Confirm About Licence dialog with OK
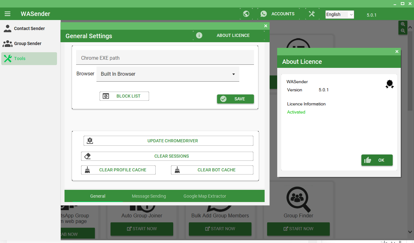Viewport: 414px width, 243px height. pos(377,160)
